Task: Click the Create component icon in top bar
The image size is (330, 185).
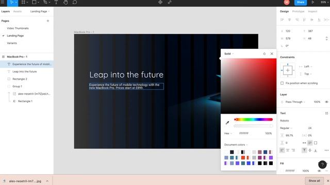Action: tap(160, 2)
